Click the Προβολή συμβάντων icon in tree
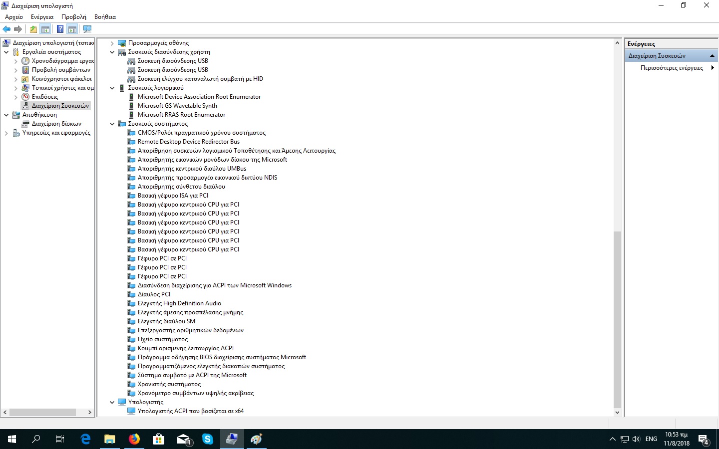The height and width of the screenshot is (449, 719). pyautogui.click(x=25, y=70)
